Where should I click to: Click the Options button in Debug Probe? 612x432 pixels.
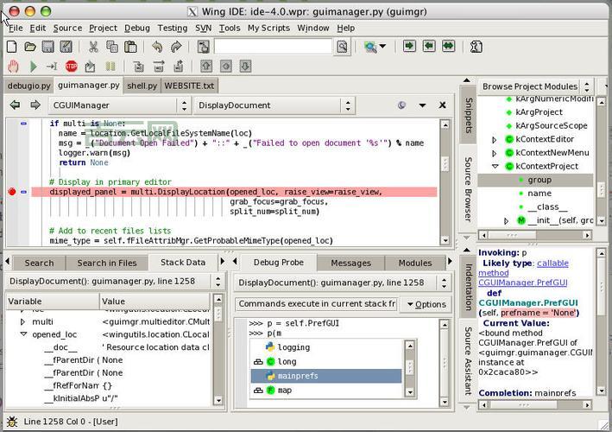[x=425, y=304]
